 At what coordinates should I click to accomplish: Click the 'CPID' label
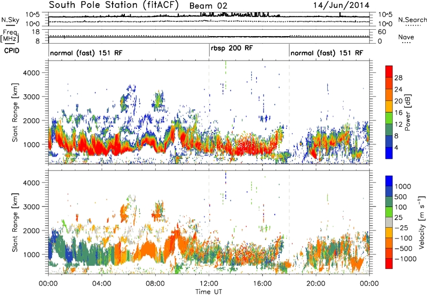(x=12, y=51)
